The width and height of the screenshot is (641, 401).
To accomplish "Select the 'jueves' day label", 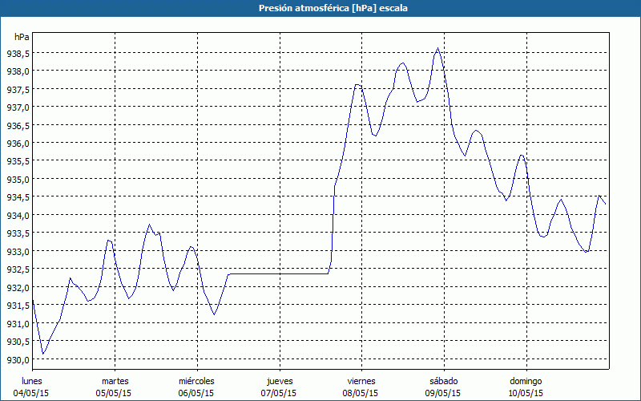I will [279, 380].
